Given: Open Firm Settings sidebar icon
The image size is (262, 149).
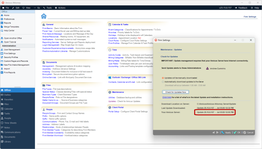Looking at the screenshot, I should (x=2, y=53).
